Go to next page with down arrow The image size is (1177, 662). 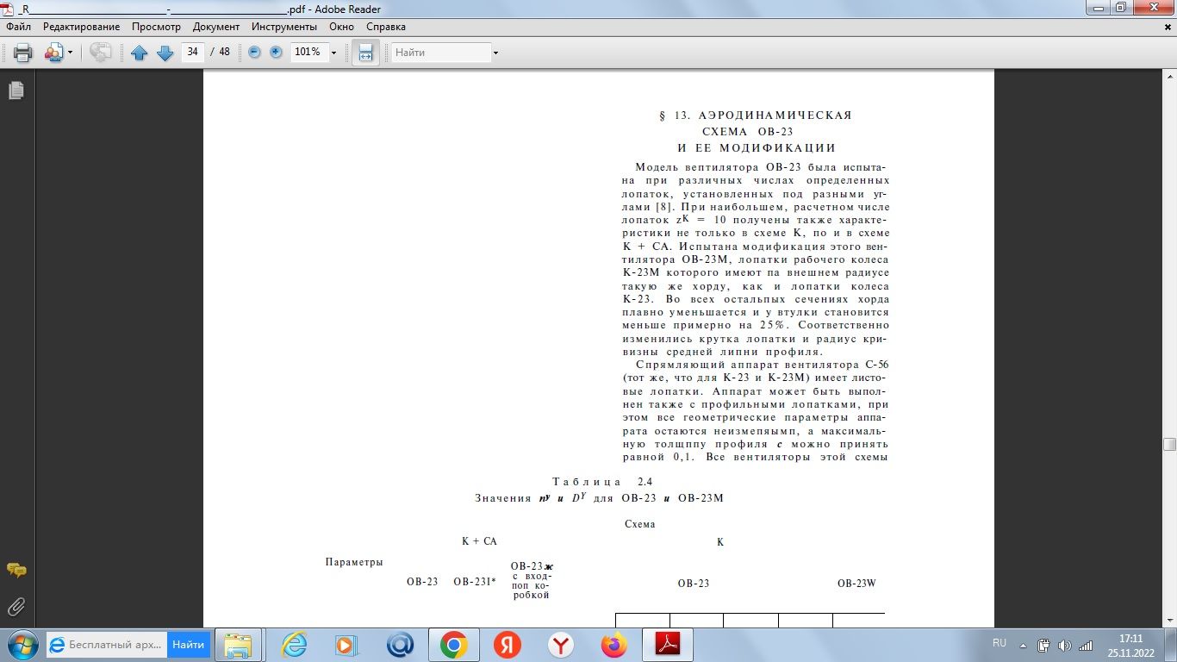click(165, 53)
